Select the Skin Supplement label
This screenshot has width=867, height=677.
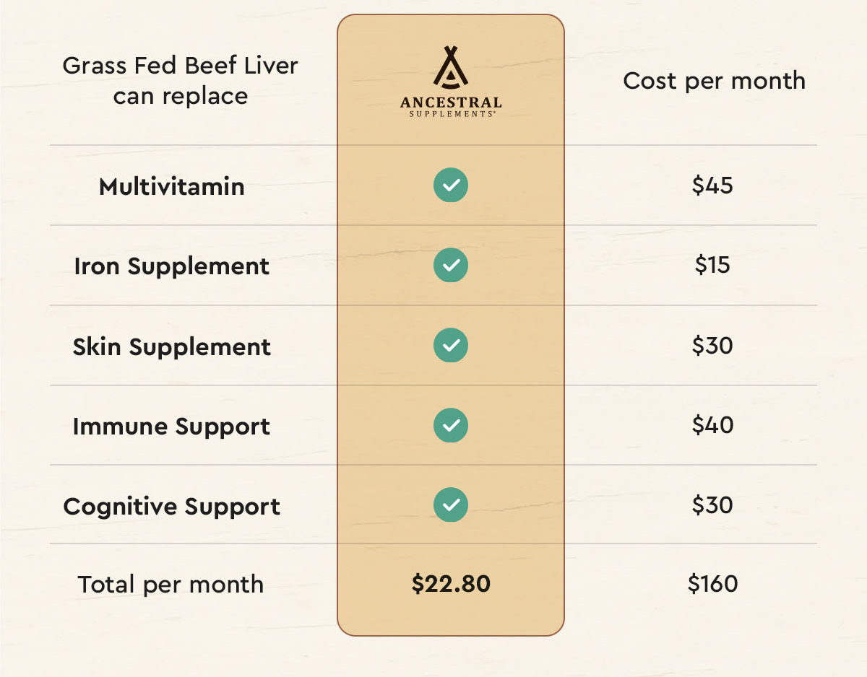click(x=172, y=346)
